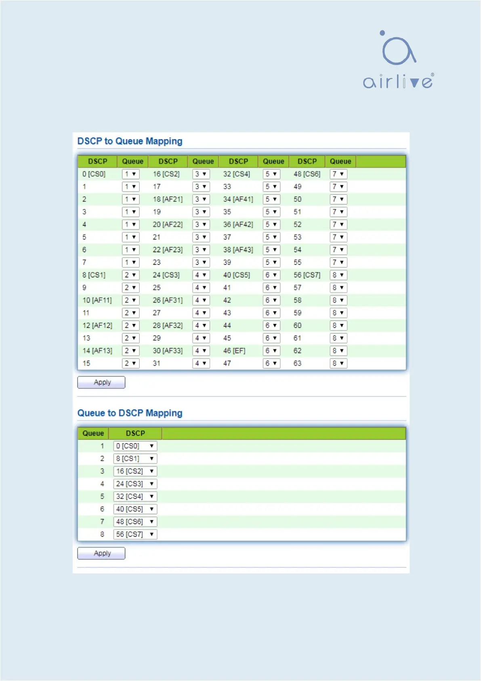
Task: Change DSCP value for Queue 8
Action: pyautogui.click(x=135, y=535)
